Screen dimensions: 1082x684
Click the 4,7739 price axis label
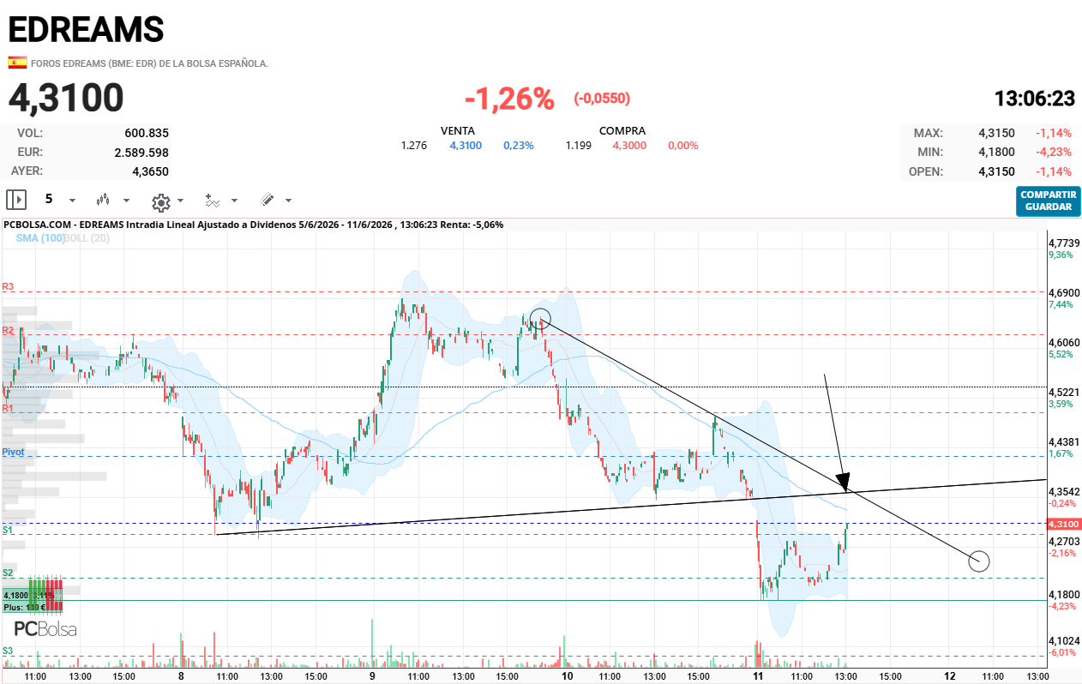point(1064,243)
